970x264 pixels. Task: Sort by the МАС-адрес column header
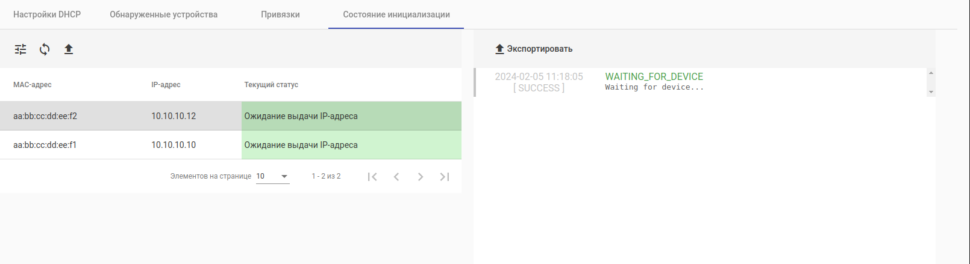(x=33, y=85)
